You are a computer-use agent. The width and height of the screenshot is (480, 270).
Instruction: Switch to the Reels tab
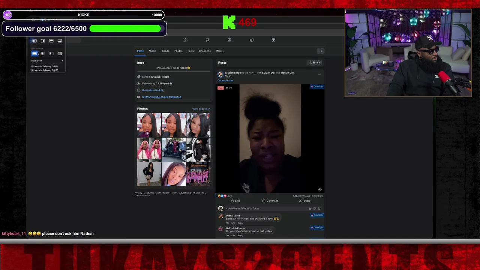(x=190, y=51)
